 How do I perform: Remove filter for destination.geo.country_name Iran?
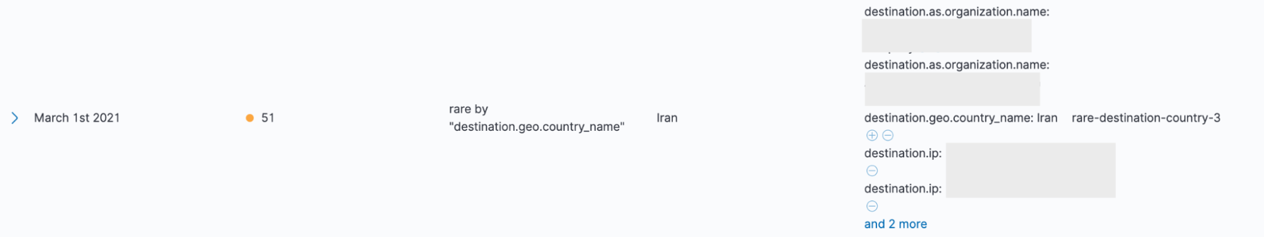click(x=888, y=135)
